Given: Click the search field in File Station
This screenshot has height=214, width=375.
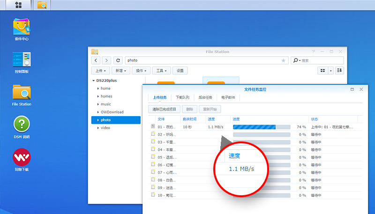Looking at the screenshot, I should pyautogui.click(x=317, y=60).
